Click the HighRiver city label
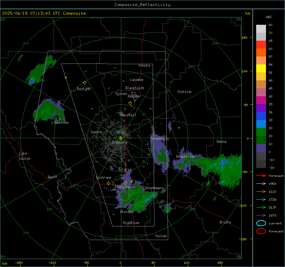The image size is (285, 267). point(131,223)
